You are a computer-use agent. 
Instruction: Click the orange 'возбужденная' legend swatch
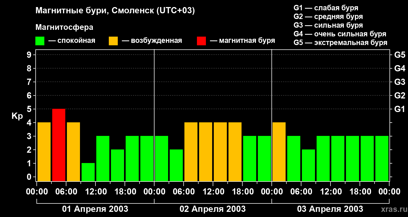[x=113, y=41]
